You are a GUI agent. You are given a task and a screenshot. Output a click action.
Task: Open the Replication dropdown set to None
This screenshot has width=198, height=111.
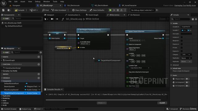point(186,58)
